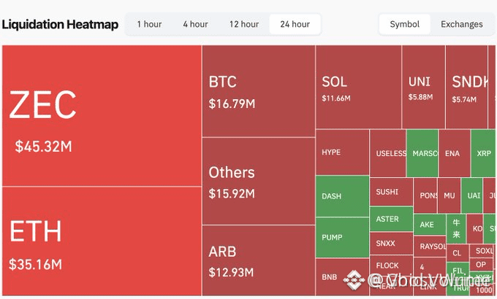
Task: Open the SOL $11.66M tile
Action: (x=358, y=87)
